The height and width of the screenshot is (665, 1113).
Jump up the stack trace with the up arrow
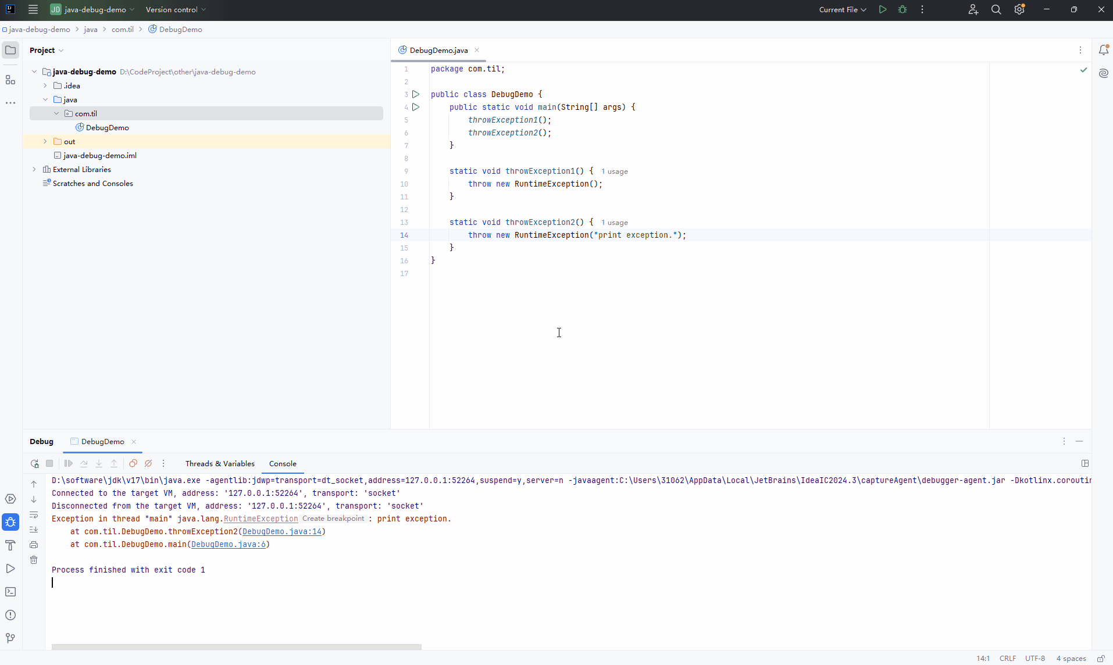coord(34,484)
